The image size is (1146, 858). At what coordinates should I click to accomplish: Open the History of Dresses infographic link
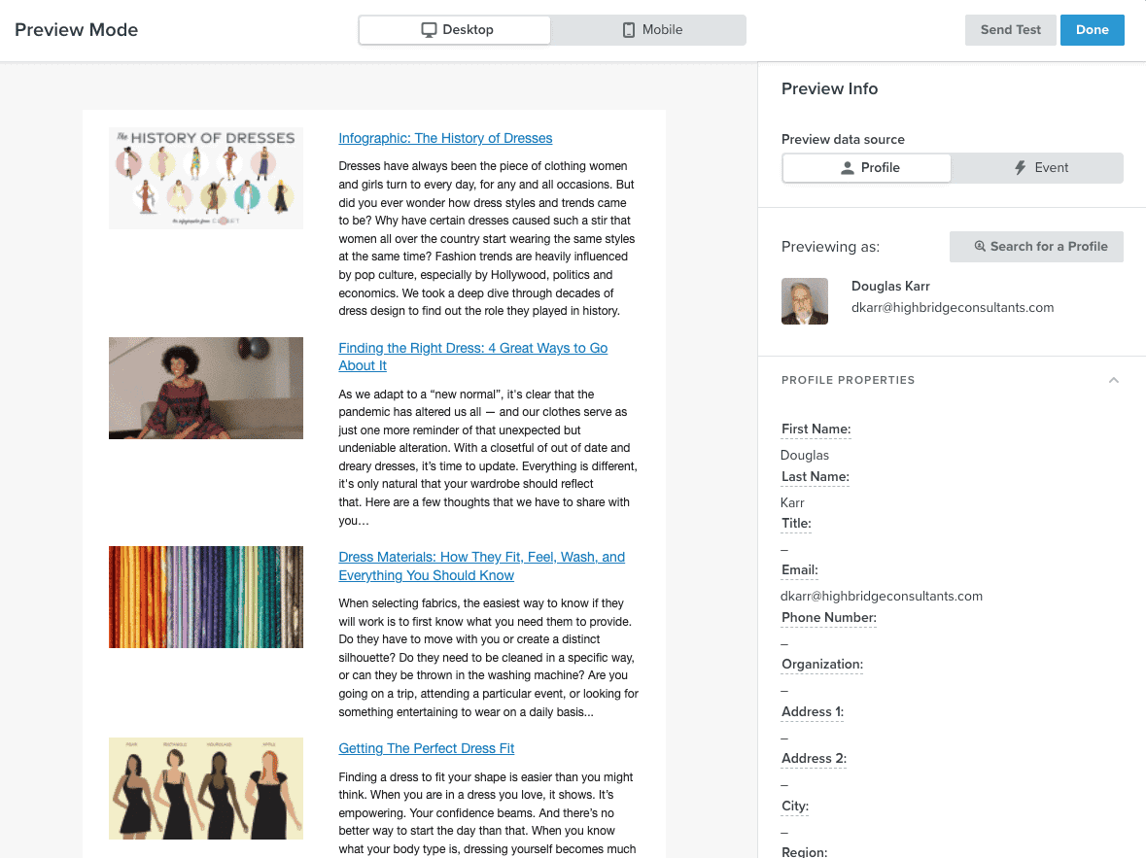coord(445,138)
